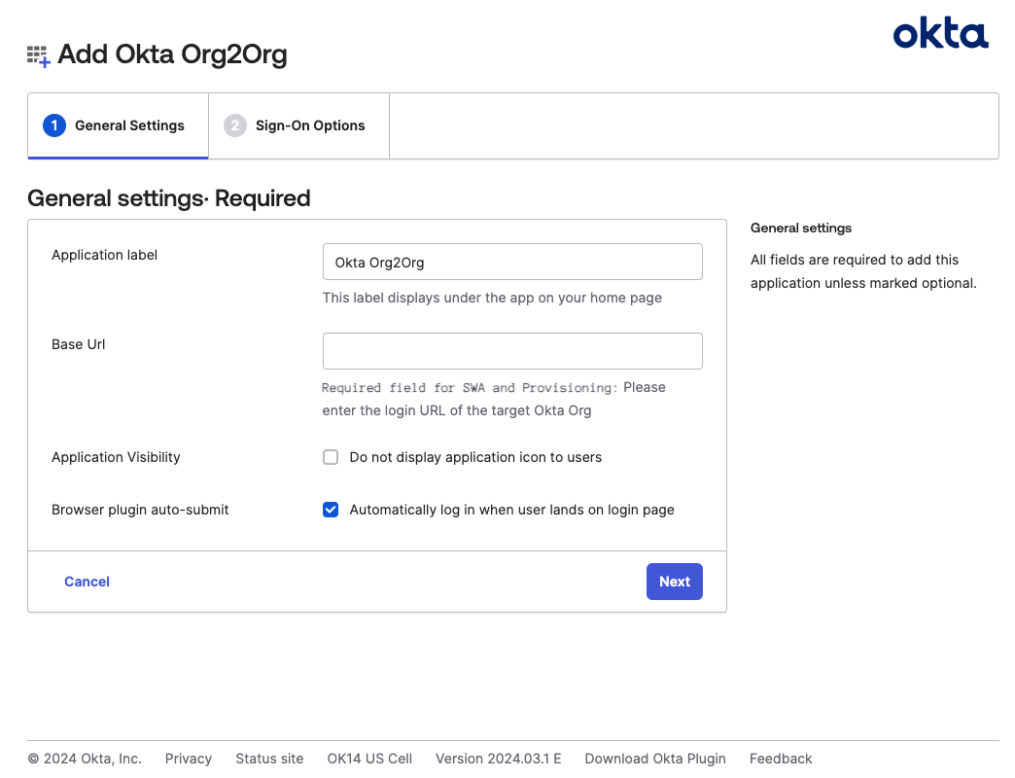Click into the Base Url input

point(512,351)
